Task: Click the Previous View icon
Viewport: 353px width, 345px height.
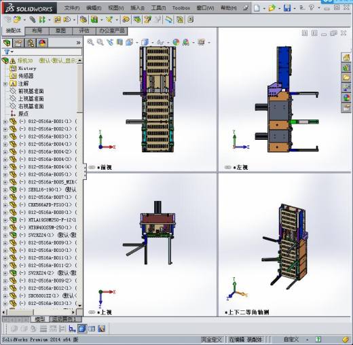Action: 110,42
